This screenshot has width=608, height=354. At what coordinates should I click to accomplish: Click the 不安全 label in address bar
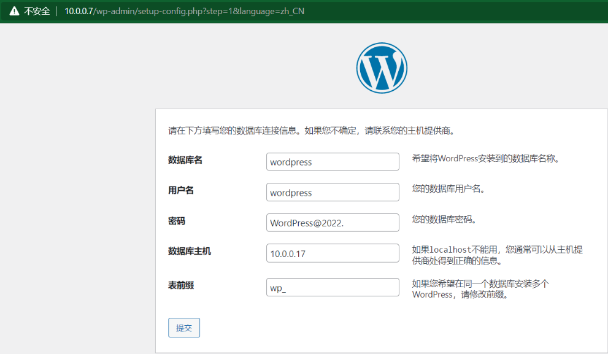[x=37, y=11]
